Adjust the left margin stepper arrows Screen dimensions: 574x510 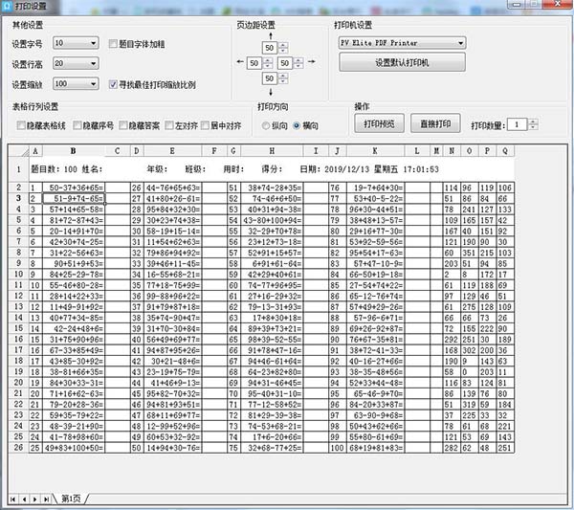pyautogui.click(x=268, y=63)
